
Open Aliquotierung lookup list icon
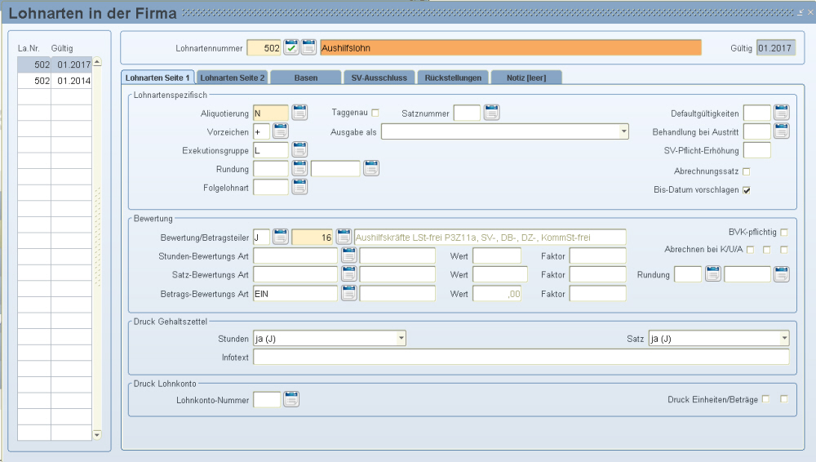(299, 113)
